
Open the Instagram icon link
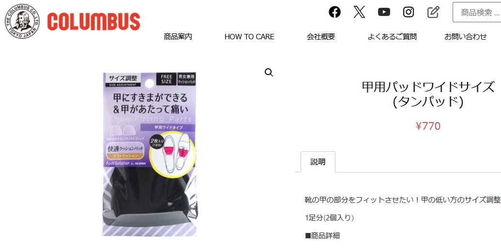tap(409, 12)
